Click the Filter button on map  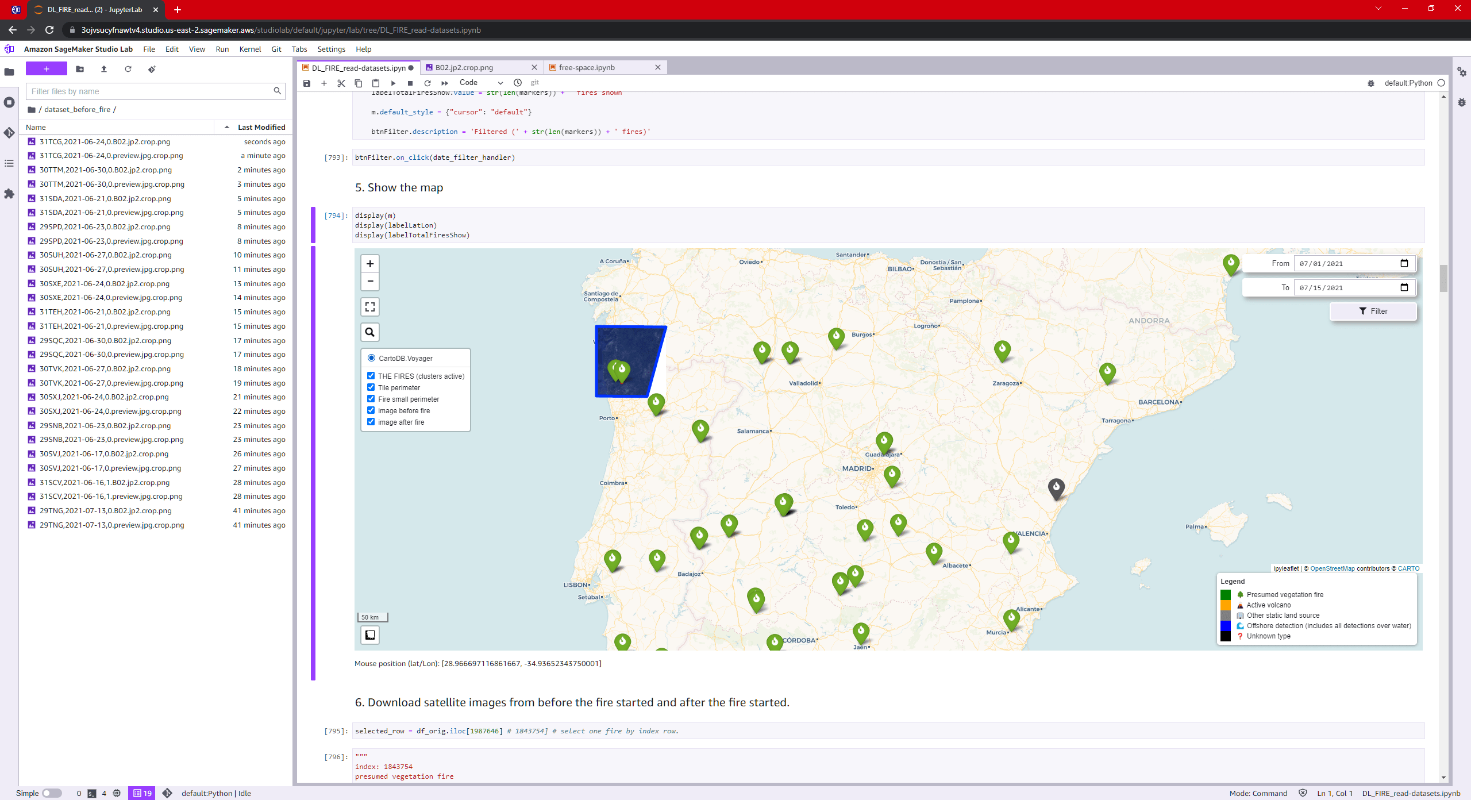click(1373, 311)
